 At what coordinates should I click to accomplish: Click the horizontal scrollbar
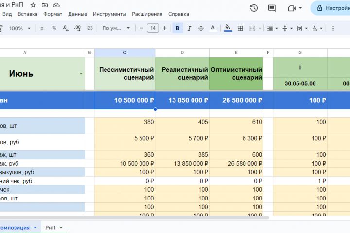(134, 218)
